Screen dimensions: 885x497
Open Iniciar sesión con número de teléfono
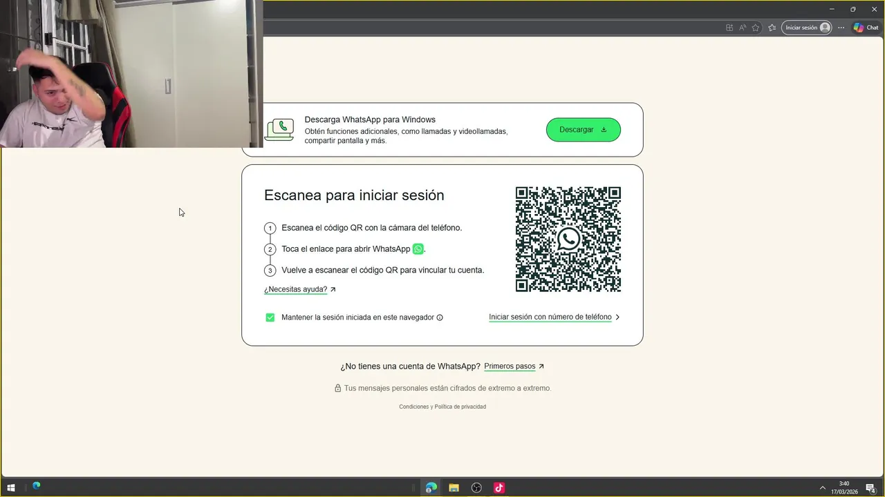coord(550,318)
